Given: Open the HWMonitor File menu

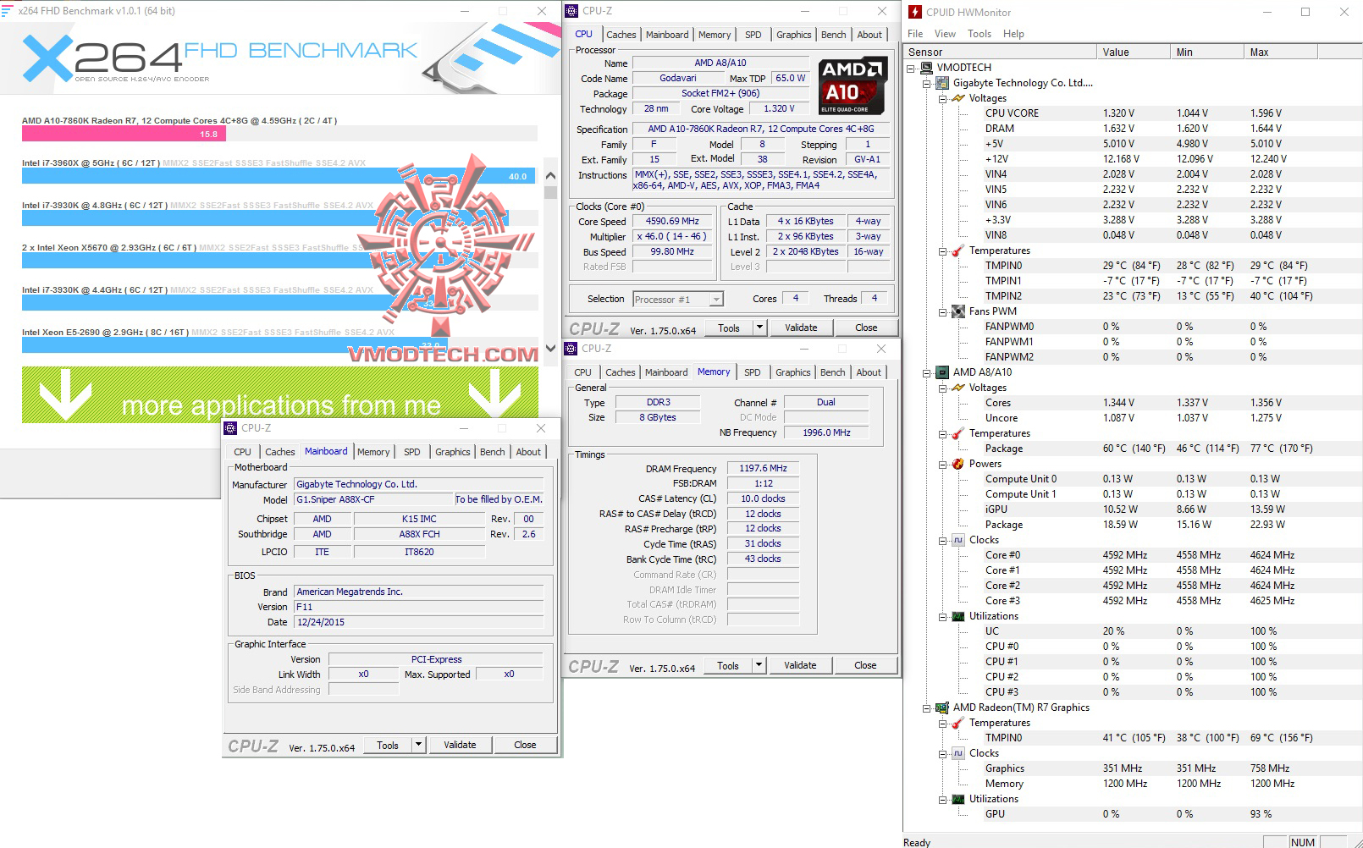Looking at the screenshot, I should [915, 34].
